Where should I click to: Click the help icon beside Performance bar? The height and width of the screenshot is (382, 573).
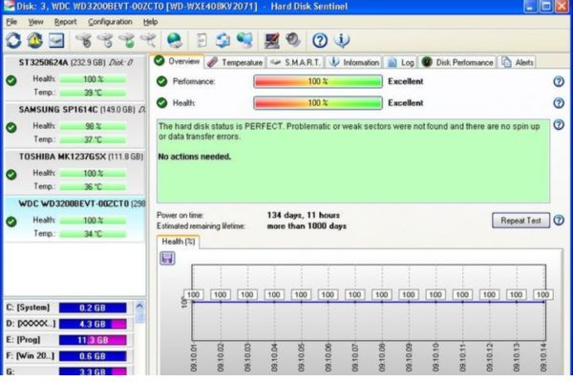point(559,81)
